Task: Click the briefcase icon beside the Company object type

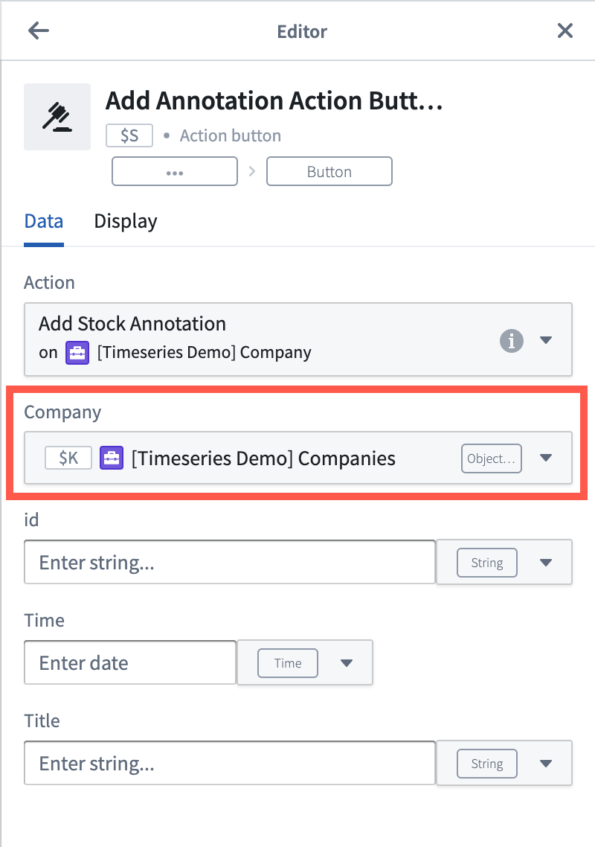Action: pyautogui.click(x=77, y=353)
